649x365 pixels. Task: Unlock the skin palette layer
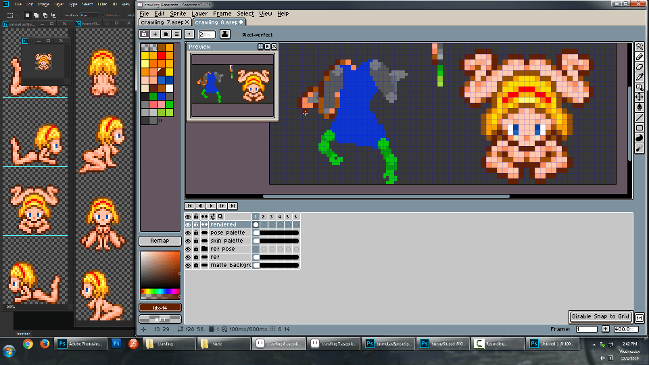pos(196,241)
